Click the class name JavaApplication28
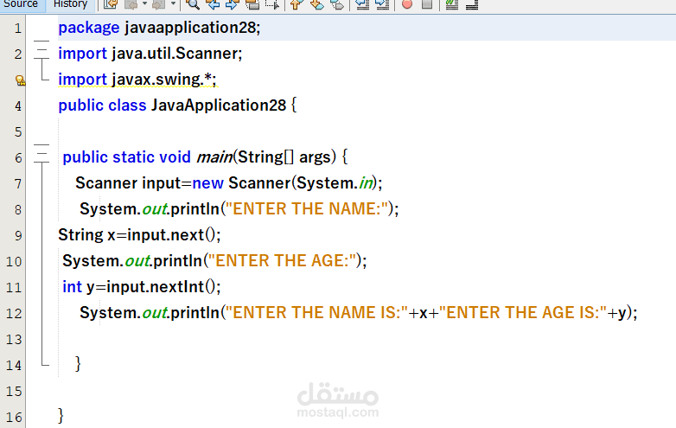This screenshot has width=676, height=428. [x=219, y=105]
